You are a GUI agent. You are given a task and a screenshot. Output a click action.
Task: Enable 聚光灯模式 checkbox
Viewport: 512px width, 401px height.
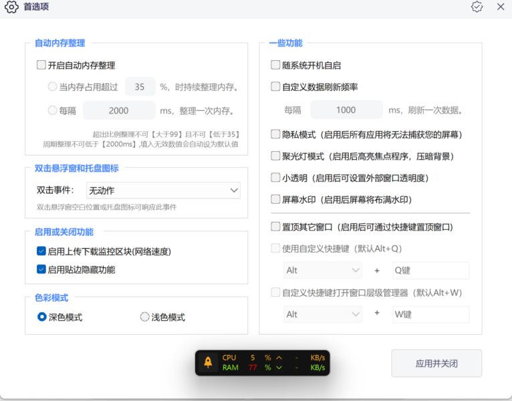pos(275,156)
